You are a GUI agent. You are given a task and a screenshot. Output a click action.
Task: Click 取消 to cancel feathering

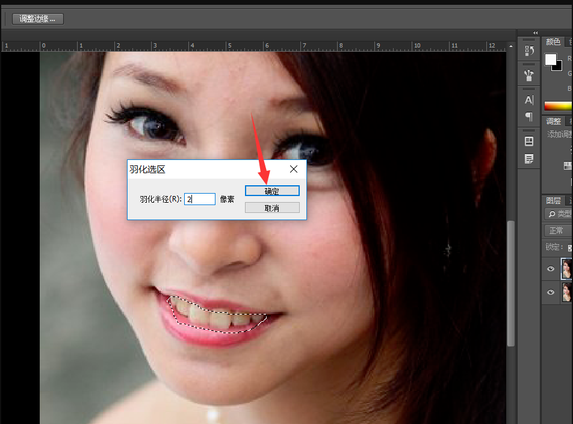click(x=272, y=208)
